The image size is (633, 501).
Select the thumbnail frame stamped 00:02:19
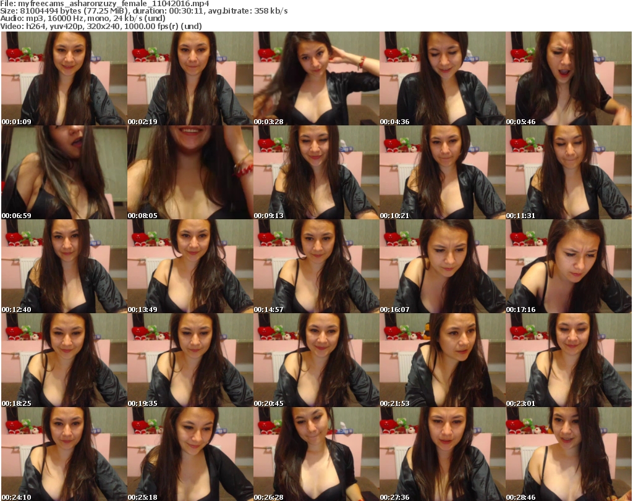[190, 78]
